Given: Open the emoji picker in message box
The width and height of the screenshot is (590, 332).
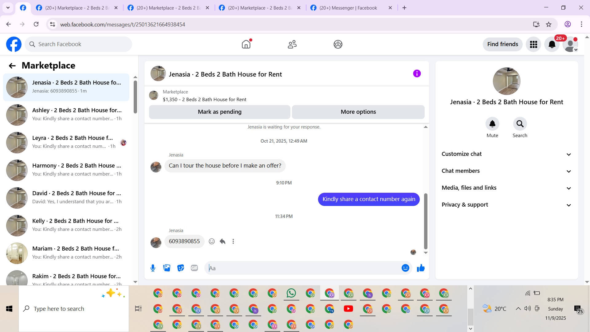Looking at the screenshot, I should pyautogui.click(x=405, y=268).
